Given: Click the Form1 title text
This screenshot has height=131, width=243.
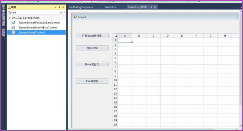Looking at the screenshot, I should click(82, 17).
